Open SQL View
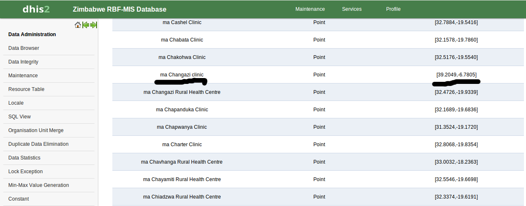 pos(20,117)
